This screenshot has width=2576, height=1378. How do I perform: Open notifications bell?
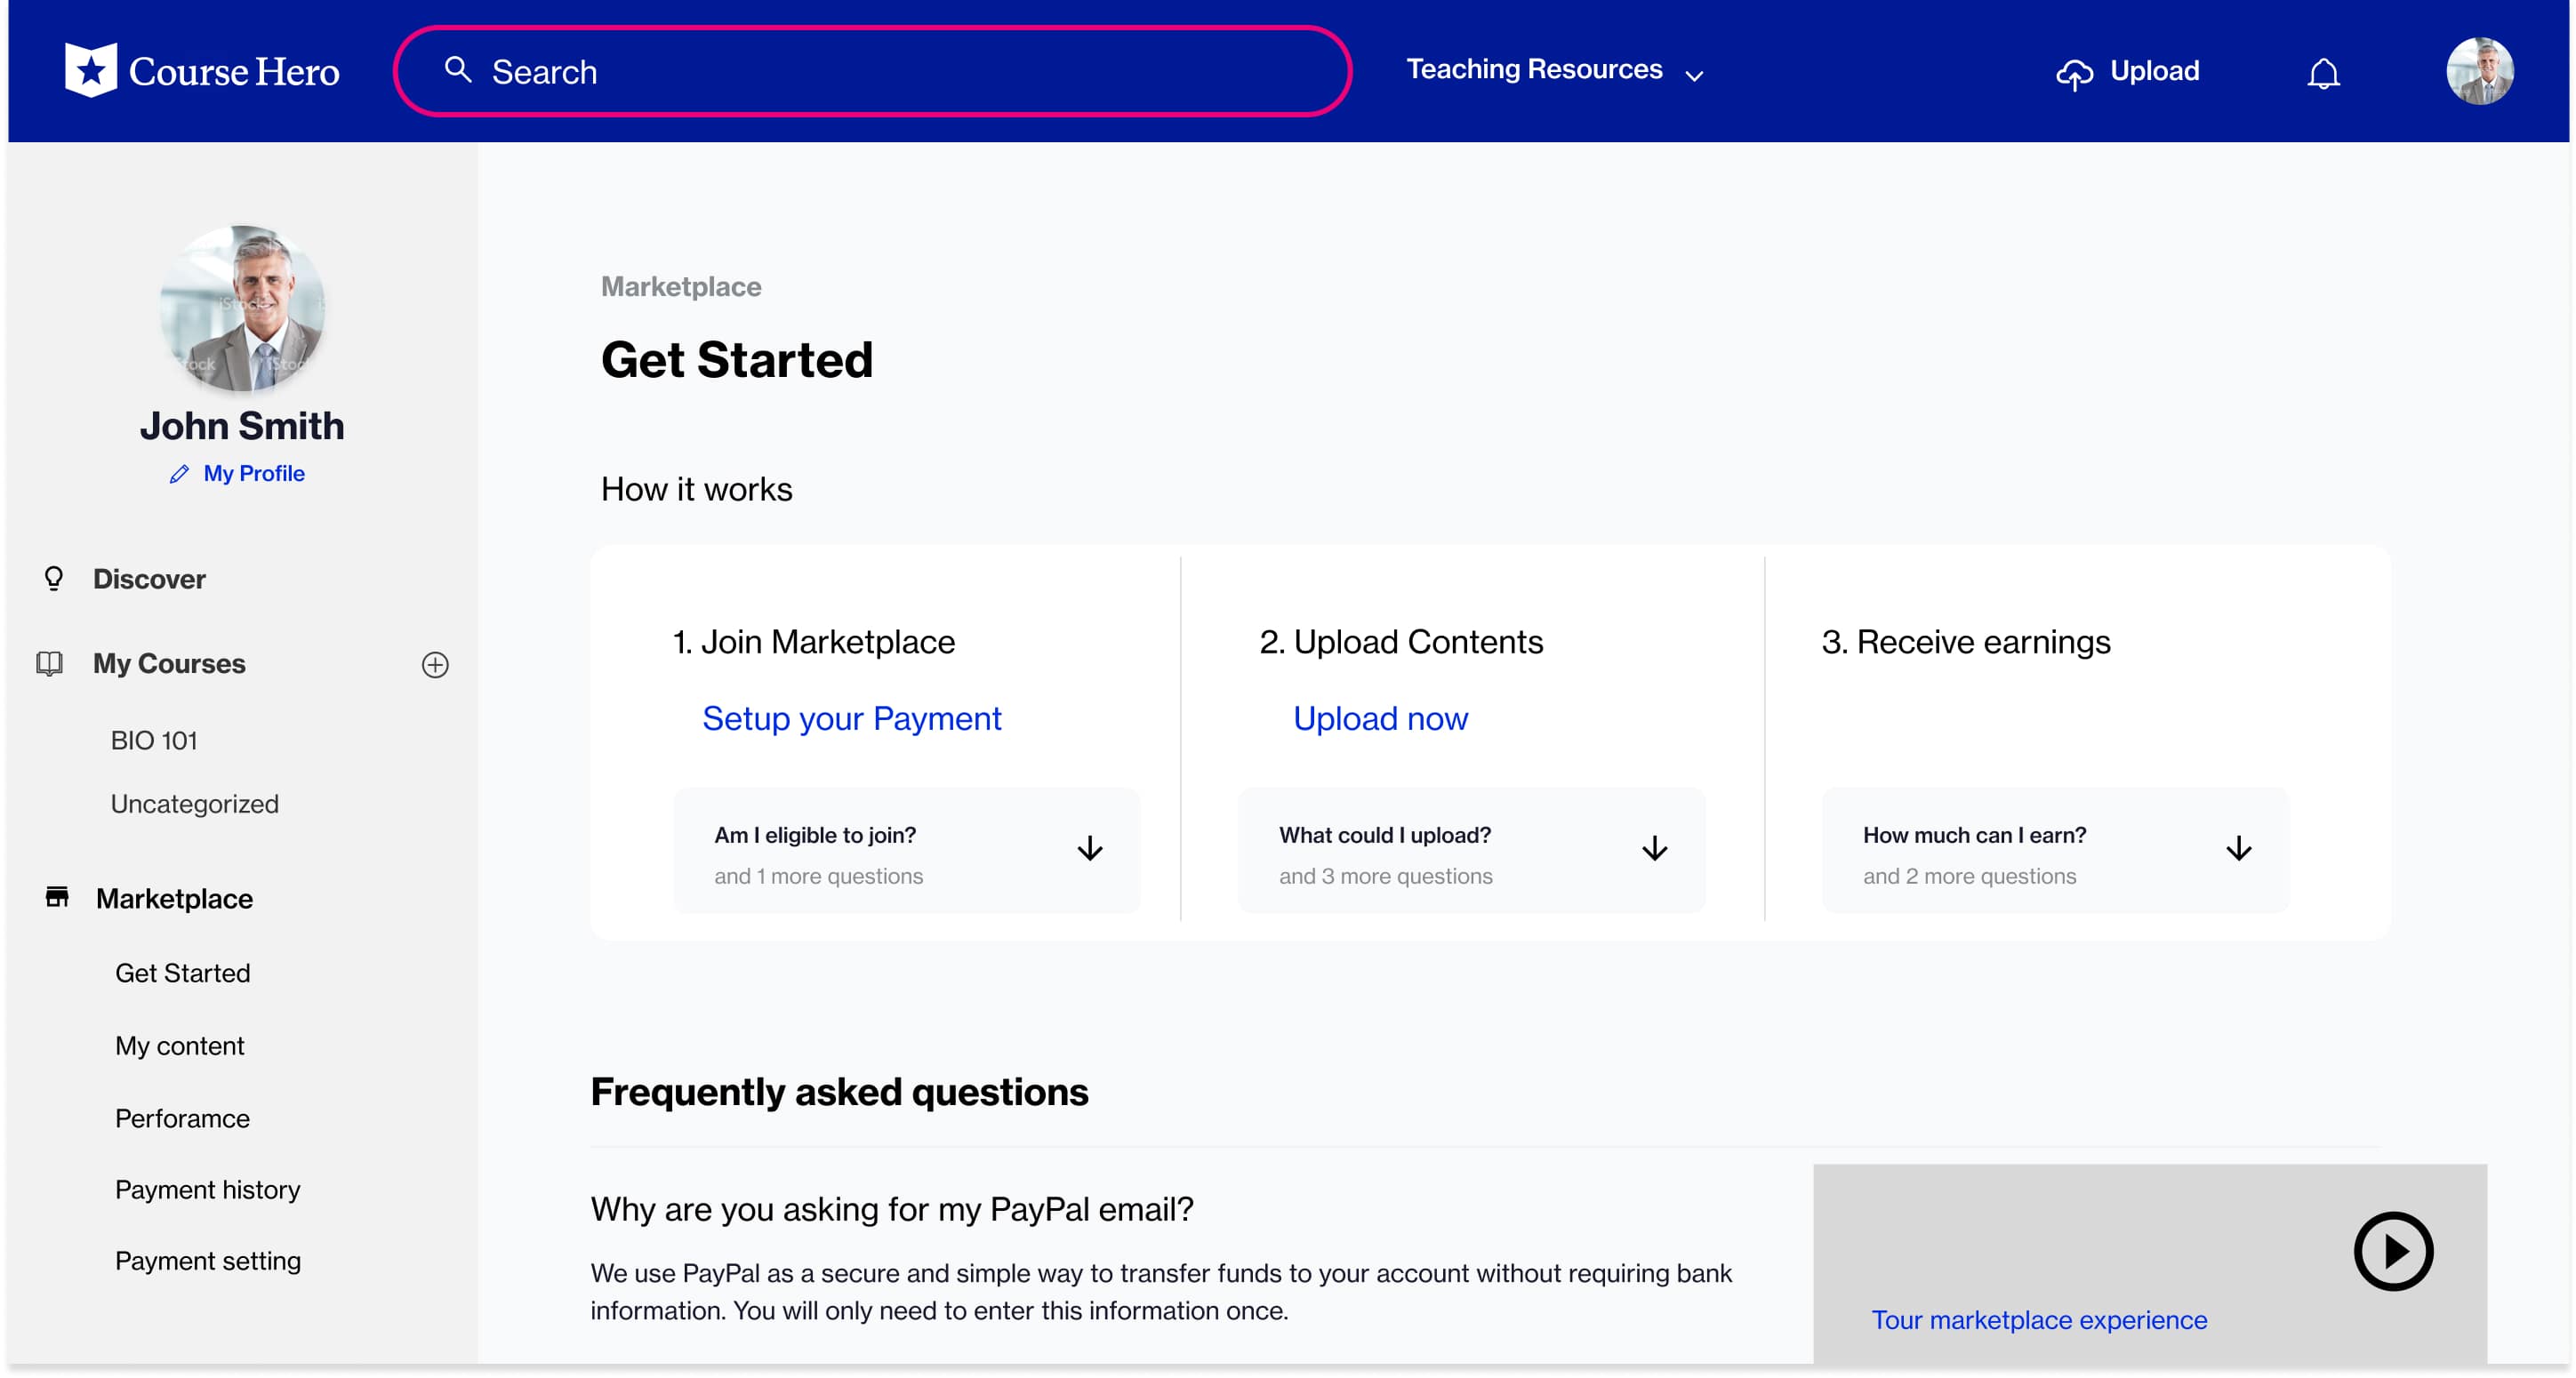[2323, 73]
